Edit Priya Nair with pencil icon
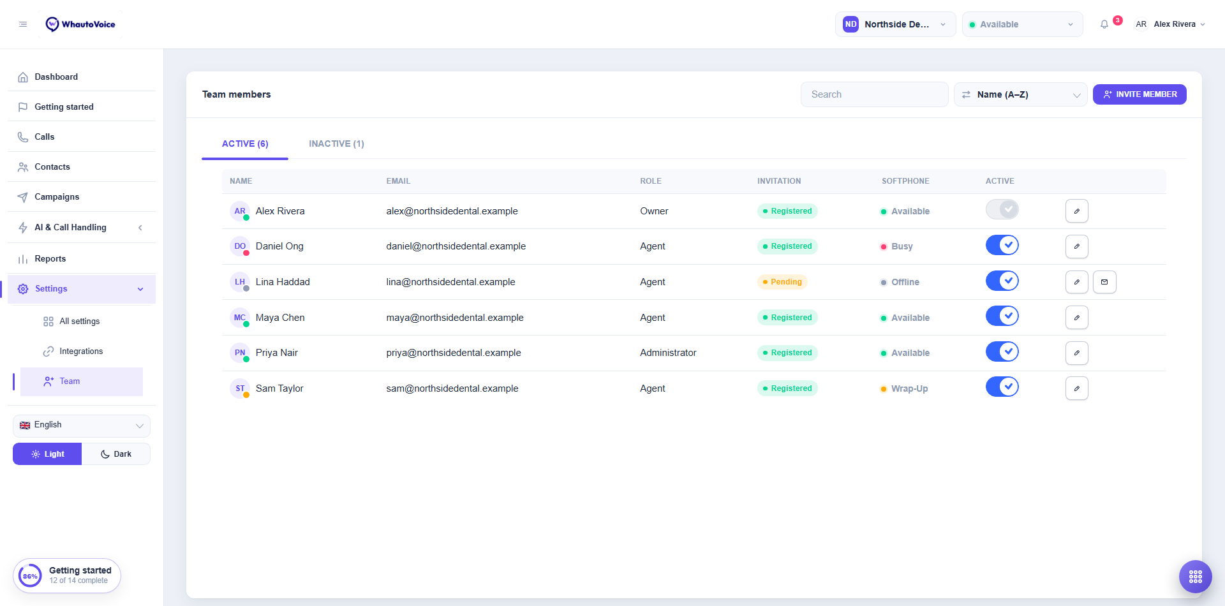 [1077, 353]
